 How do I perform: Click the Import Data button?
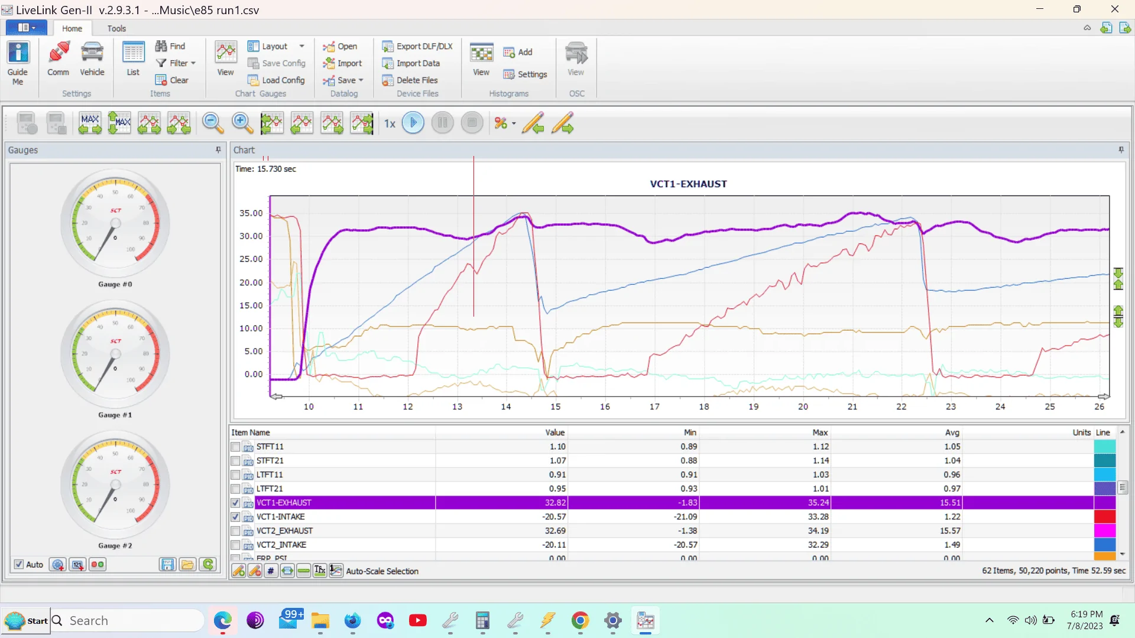[411, 63]
